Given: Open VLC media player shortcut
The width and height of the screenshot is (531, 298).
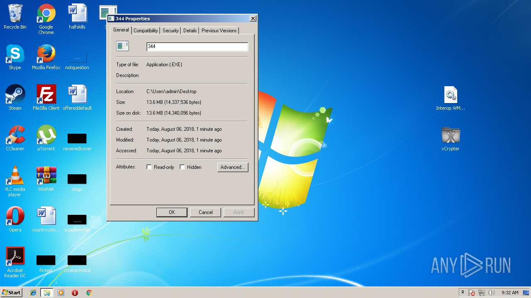Looking at the screenshot, I should [x=15, y=182].
